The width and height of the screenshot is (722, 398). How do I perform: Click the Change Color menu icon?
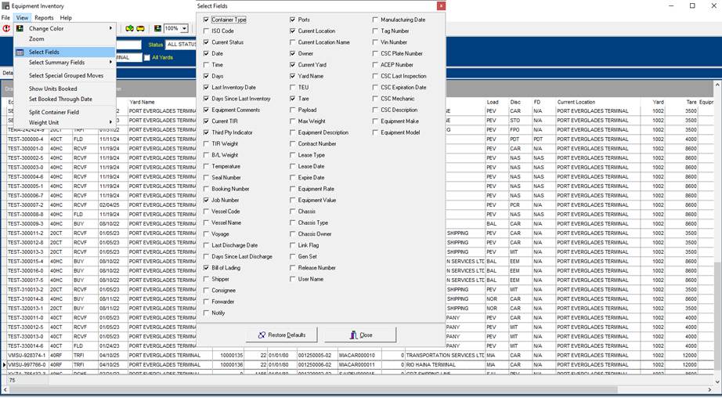click(20, 28)
